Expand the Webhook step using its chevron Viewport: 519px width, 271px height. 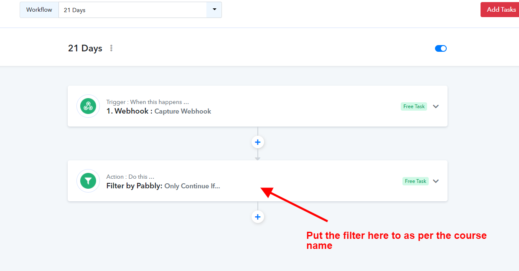coord(436,106)
